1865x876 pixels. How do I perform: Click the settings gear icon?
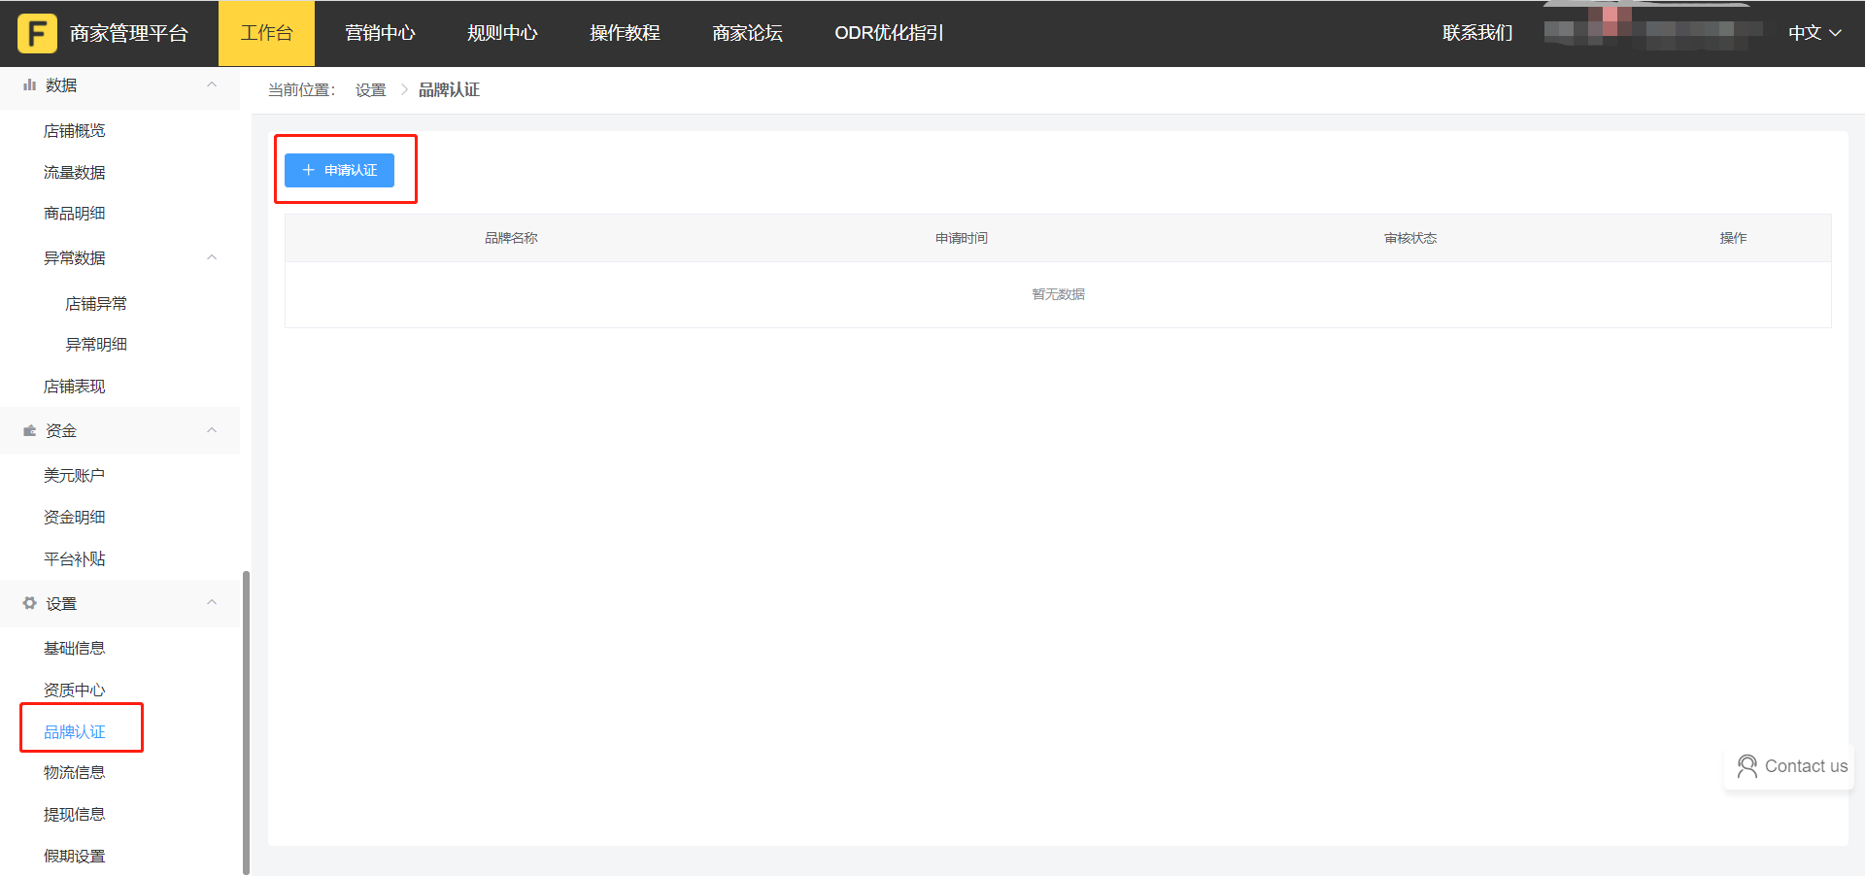pos(29,603)
